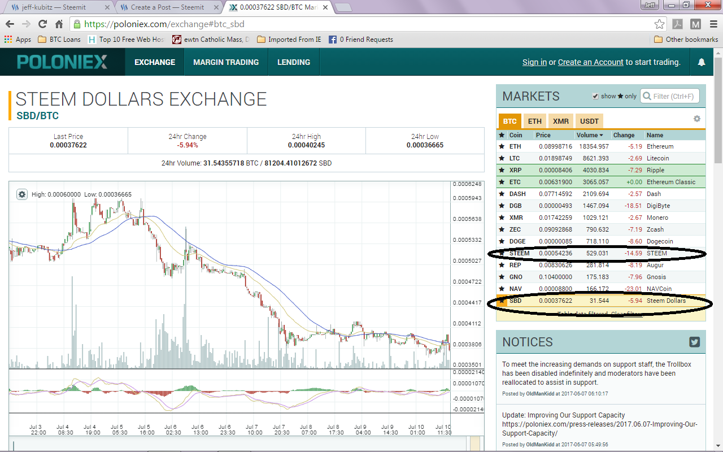
Task: Open Poloniex Twitter icon in Notices
Action: pyautogui.click(x=695, y=342)
